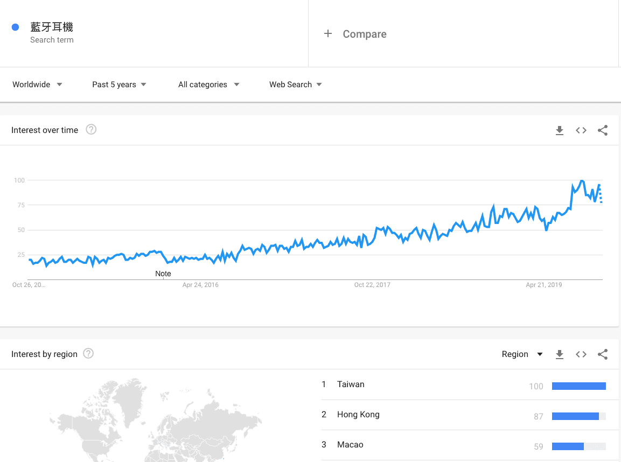Select Taiwan in region ranking

click(x=351, y=384)
